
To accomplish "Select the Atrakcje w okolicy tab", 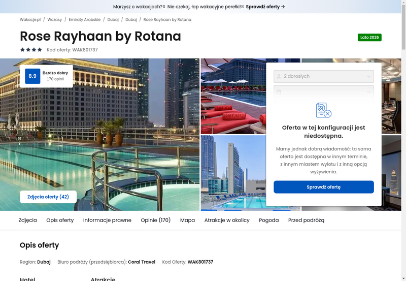I will (227, 220).
